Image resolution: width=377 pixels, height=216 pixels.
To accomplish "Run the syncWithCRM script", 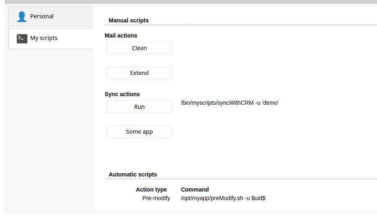I will (x=139, y=107).
